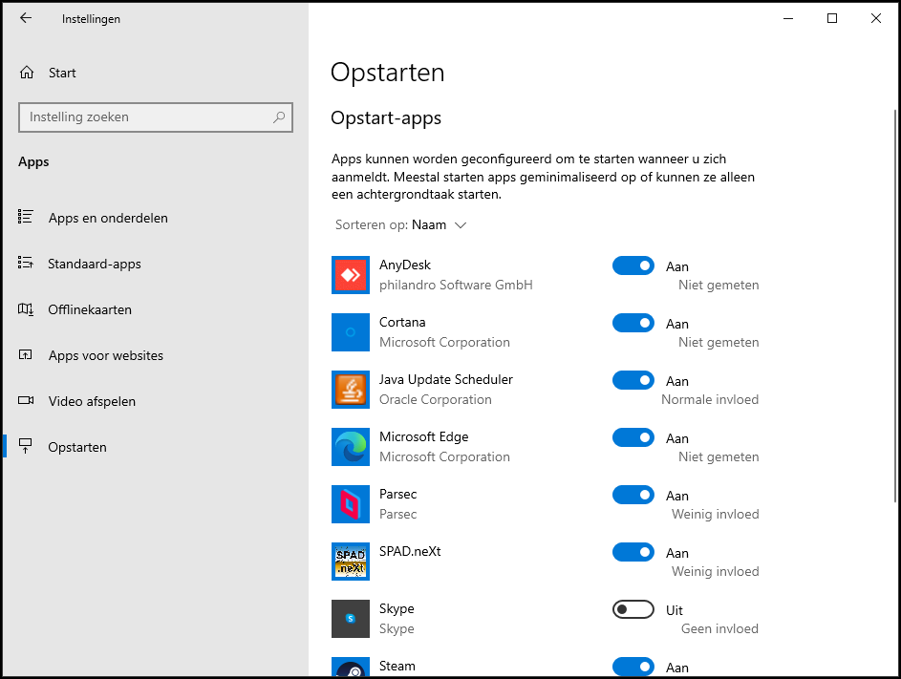Click the Standaard-apps icon
This screenshot has width=901, height=679.
[x=25, y=263]
